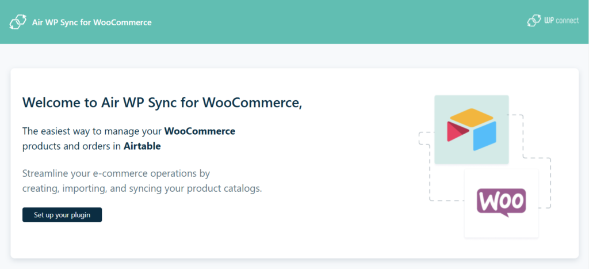Click the empty teal header bar area
Viewport: 589px width, 269px height.
338,22
